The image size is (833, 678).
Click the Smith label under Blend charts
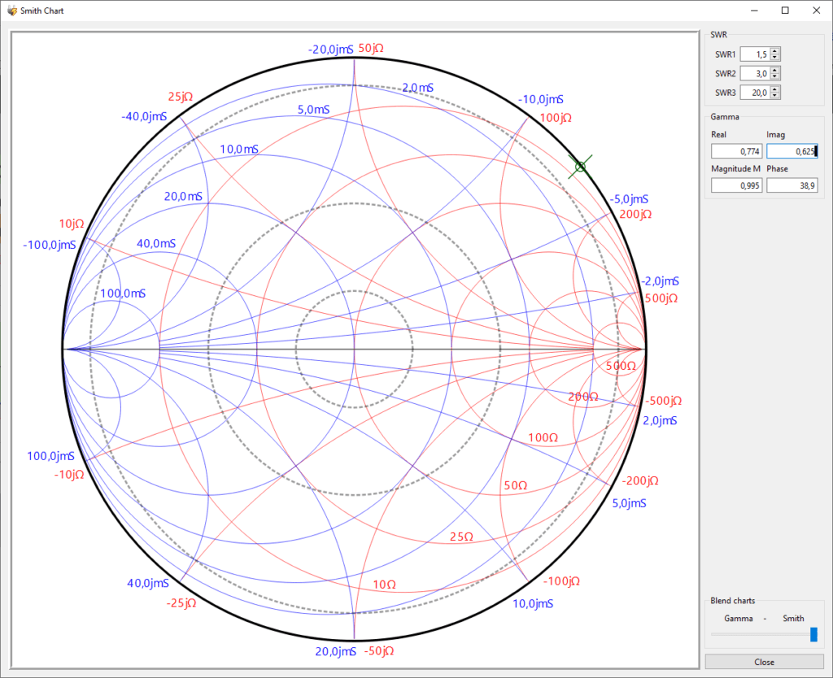coord(793,619)
